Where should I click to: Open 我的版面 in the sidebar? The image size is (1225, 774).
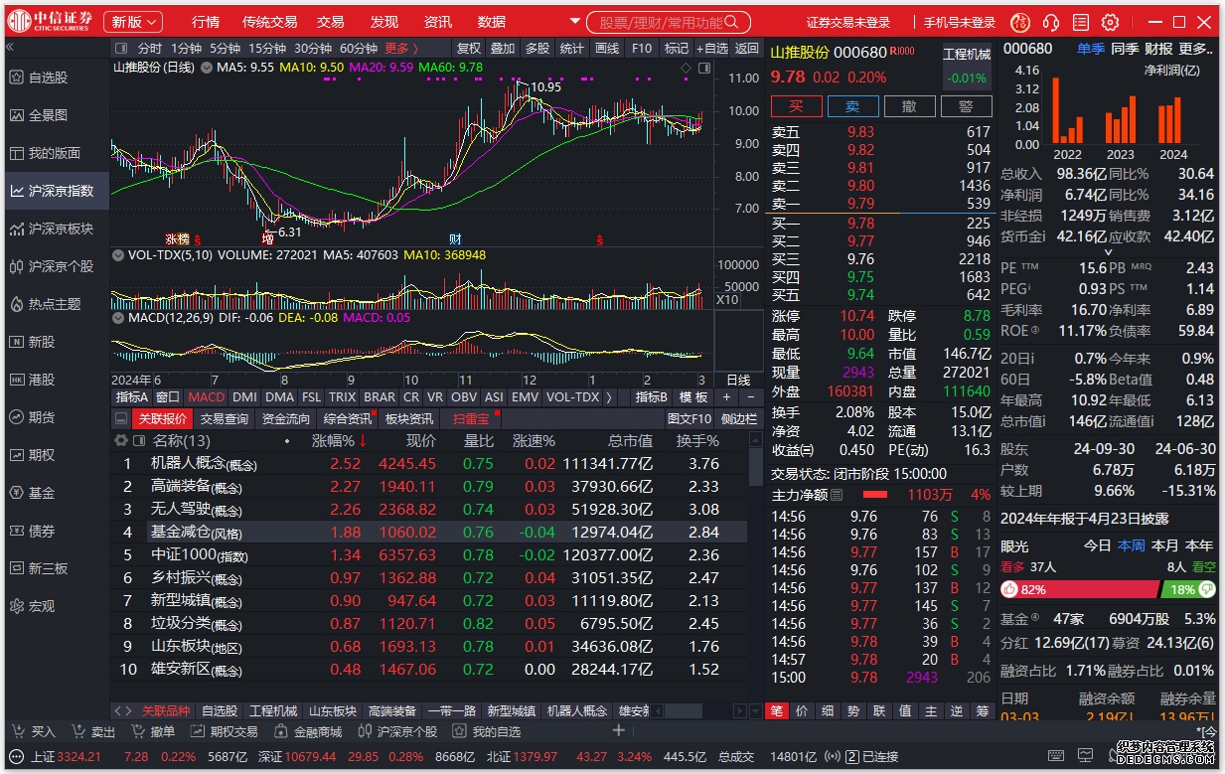click(x=55, y=153)
